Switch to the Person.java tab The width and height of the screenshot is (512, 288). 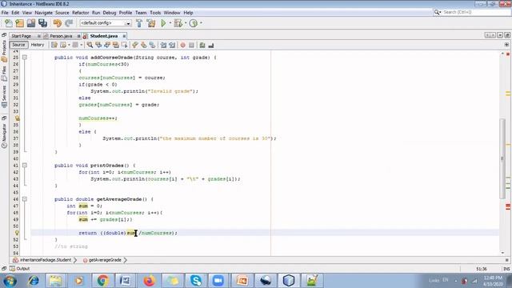(61, 36)
